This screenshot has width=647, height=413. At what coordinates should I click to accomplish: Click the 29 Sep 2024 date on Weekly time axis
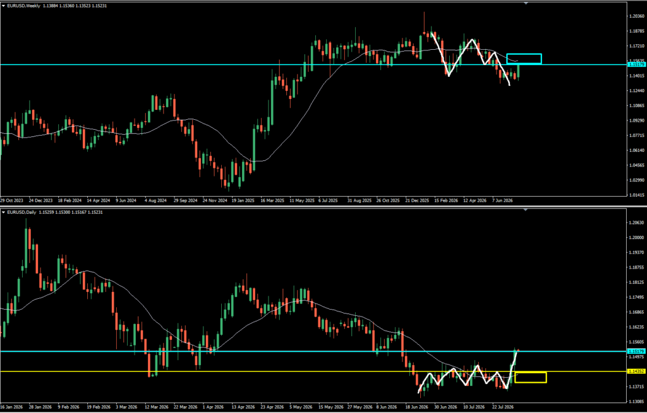(186, 201)
